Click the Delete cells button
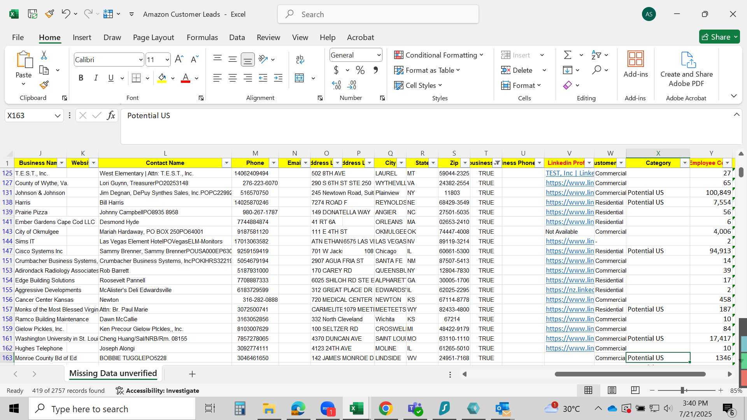747x420 pixels. click(x=517, y=70)
